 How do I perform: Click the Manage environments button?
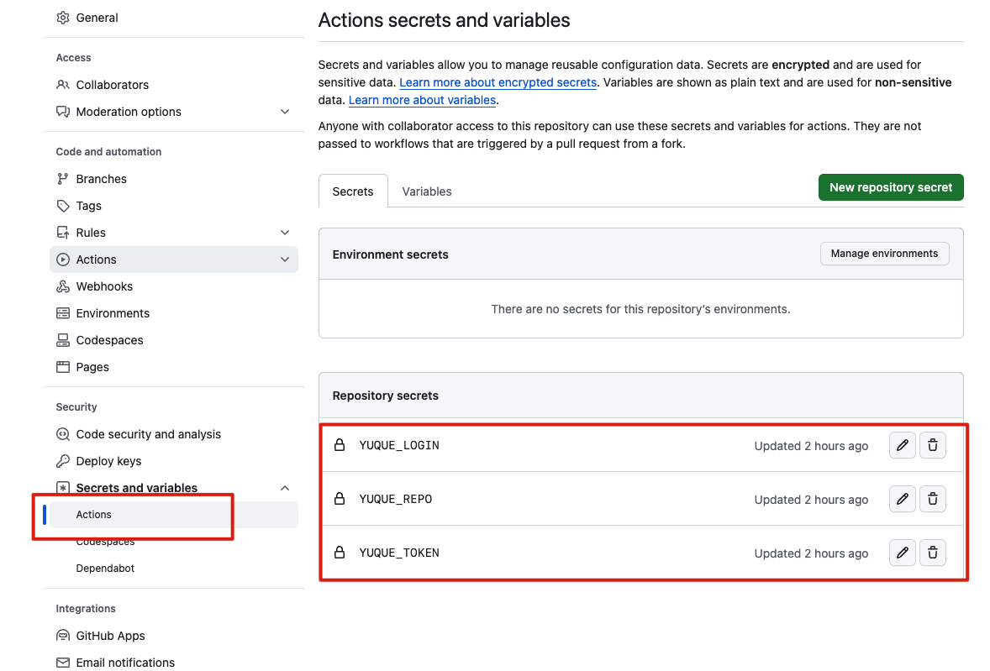(884, 253)
